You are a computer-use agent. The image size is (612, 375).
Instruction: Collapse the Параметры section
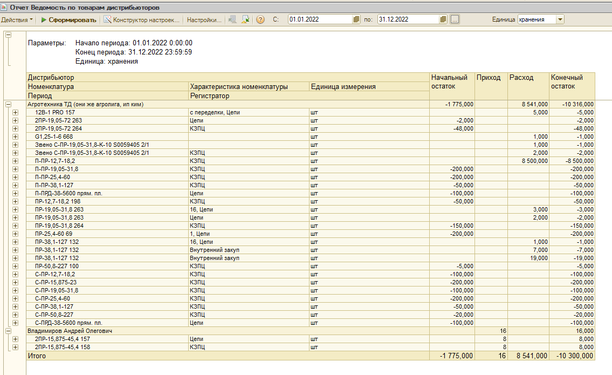(8, 35)
